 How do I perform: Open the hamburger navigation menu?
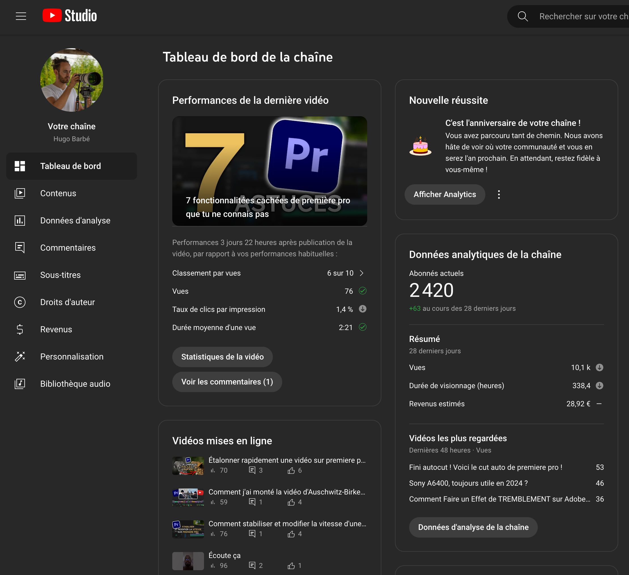pyautogui.click(x=21, y=16)
